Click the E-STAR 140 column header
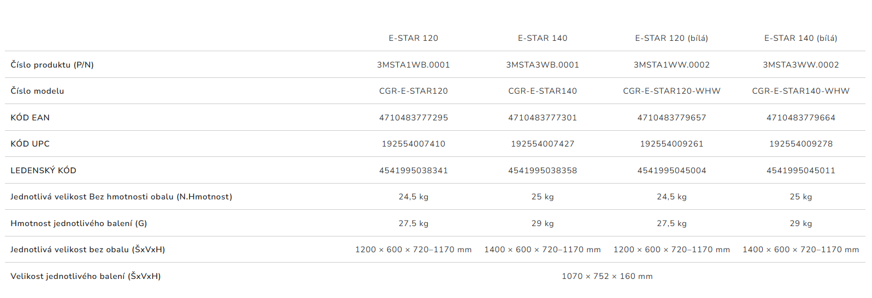872x298 pixels. click(542, 38)
